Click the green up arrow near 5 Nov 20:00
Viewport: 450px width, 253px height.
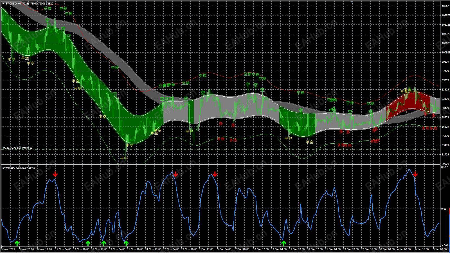click(17, 243)
